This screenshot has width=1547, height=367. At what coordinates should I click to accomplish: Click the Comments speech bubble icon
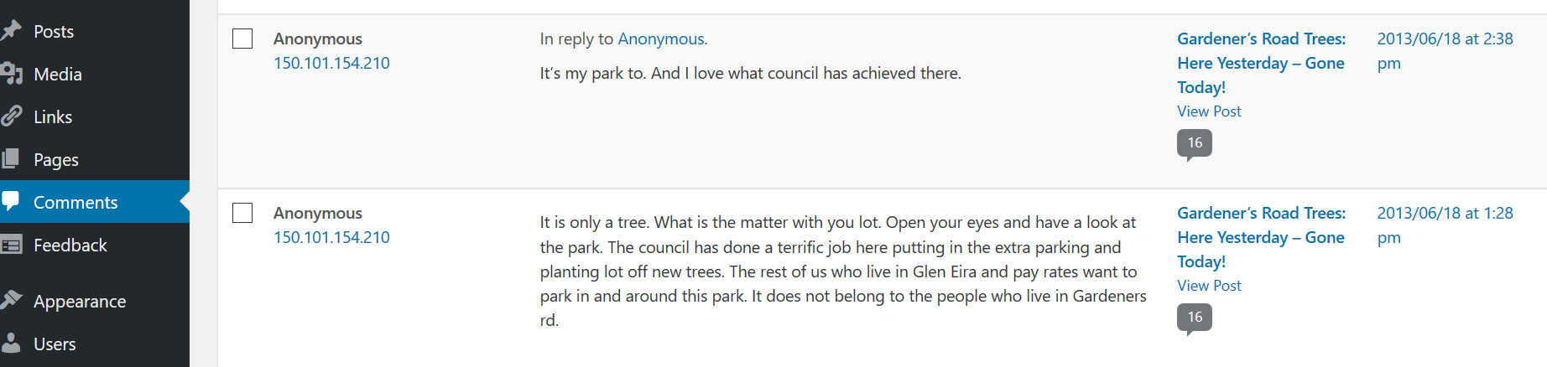coord(11,201)
